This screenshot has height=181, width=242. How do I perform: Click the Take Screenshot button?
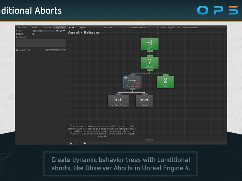click(190, 27)
